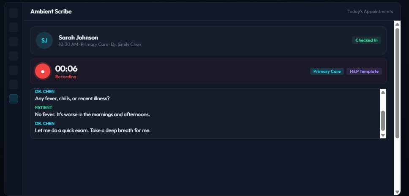Click the fifth sidebar icon from top

click(x=14, y=70)
